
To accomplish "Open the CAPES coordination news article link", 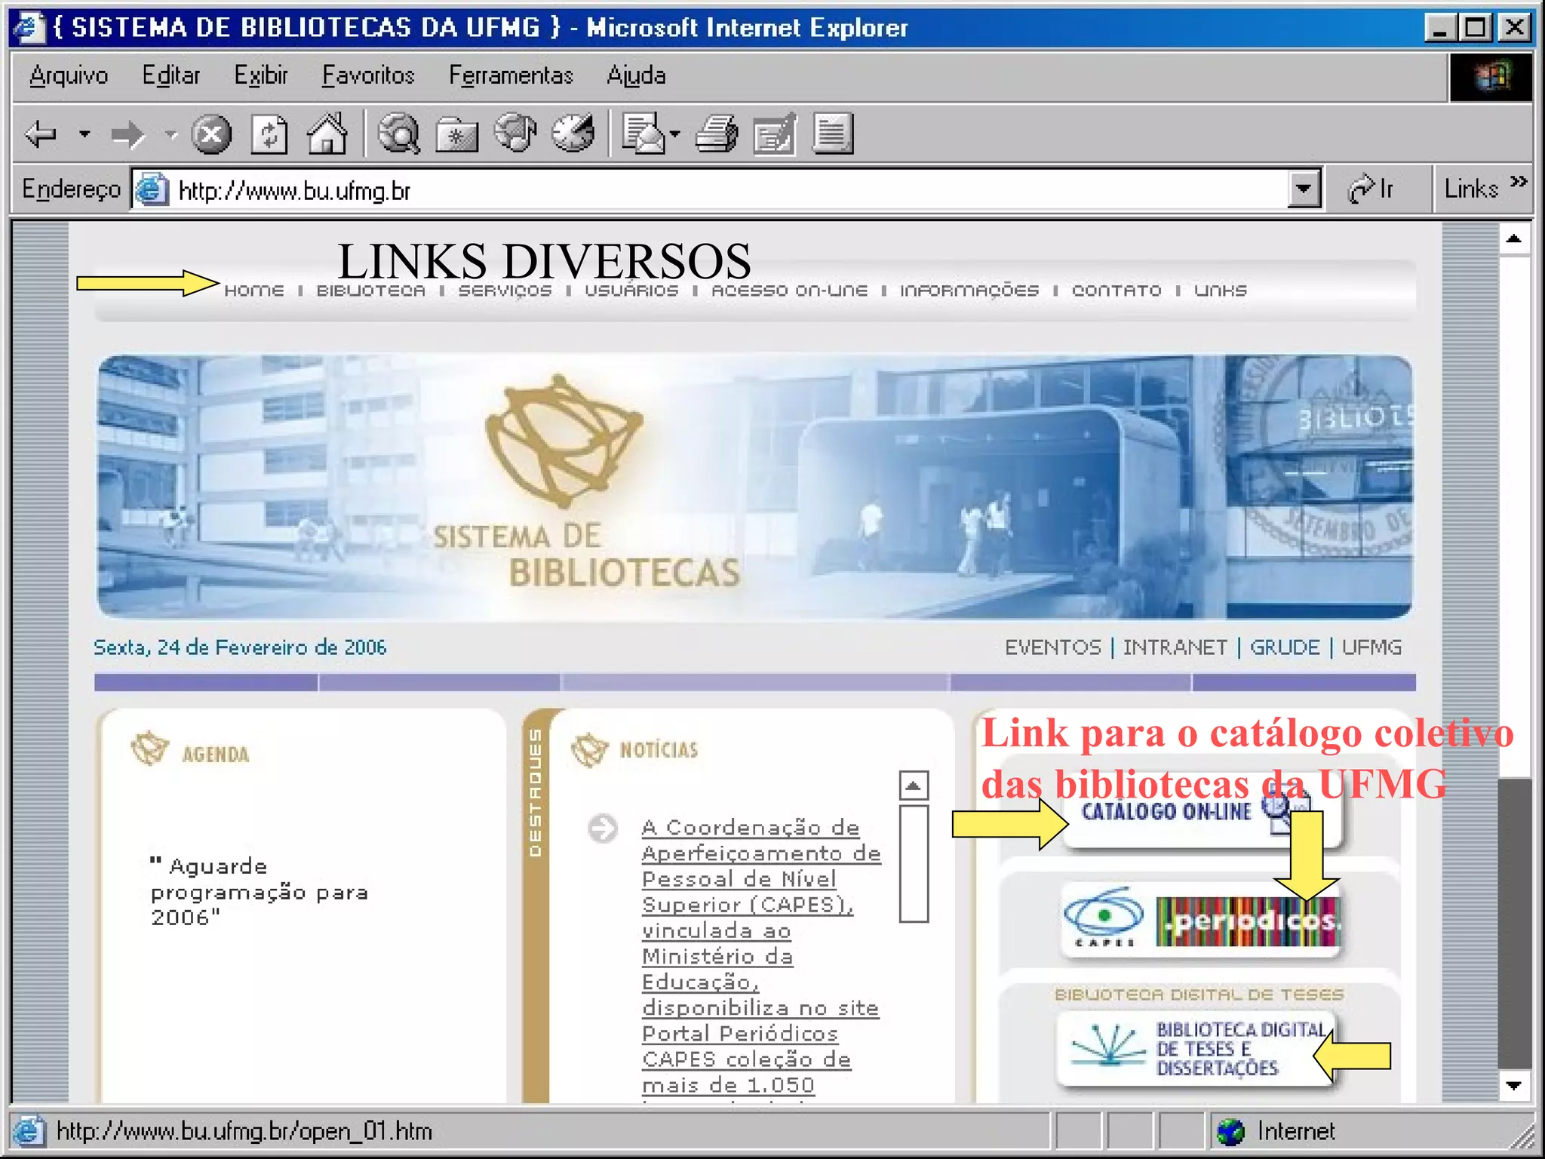I will (760, 957).
